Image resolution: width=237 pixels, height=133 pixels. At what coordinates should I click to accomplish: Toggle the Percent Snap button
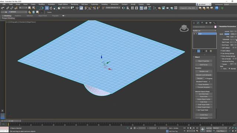[x=94, y=8]
